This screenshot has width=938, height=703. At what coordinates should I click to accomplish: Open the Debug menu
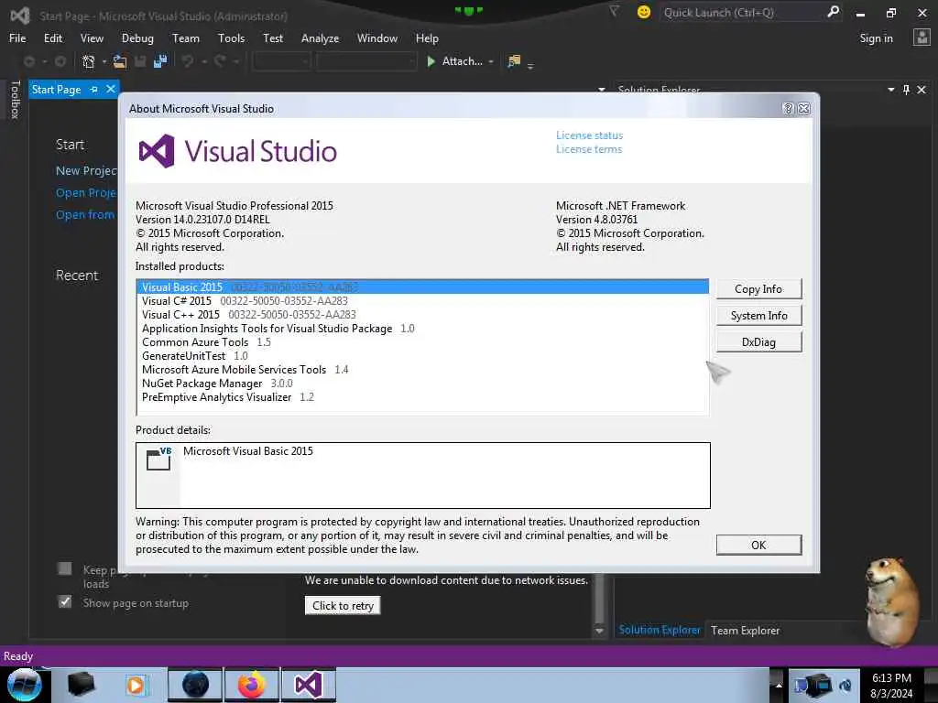(137, 38)
